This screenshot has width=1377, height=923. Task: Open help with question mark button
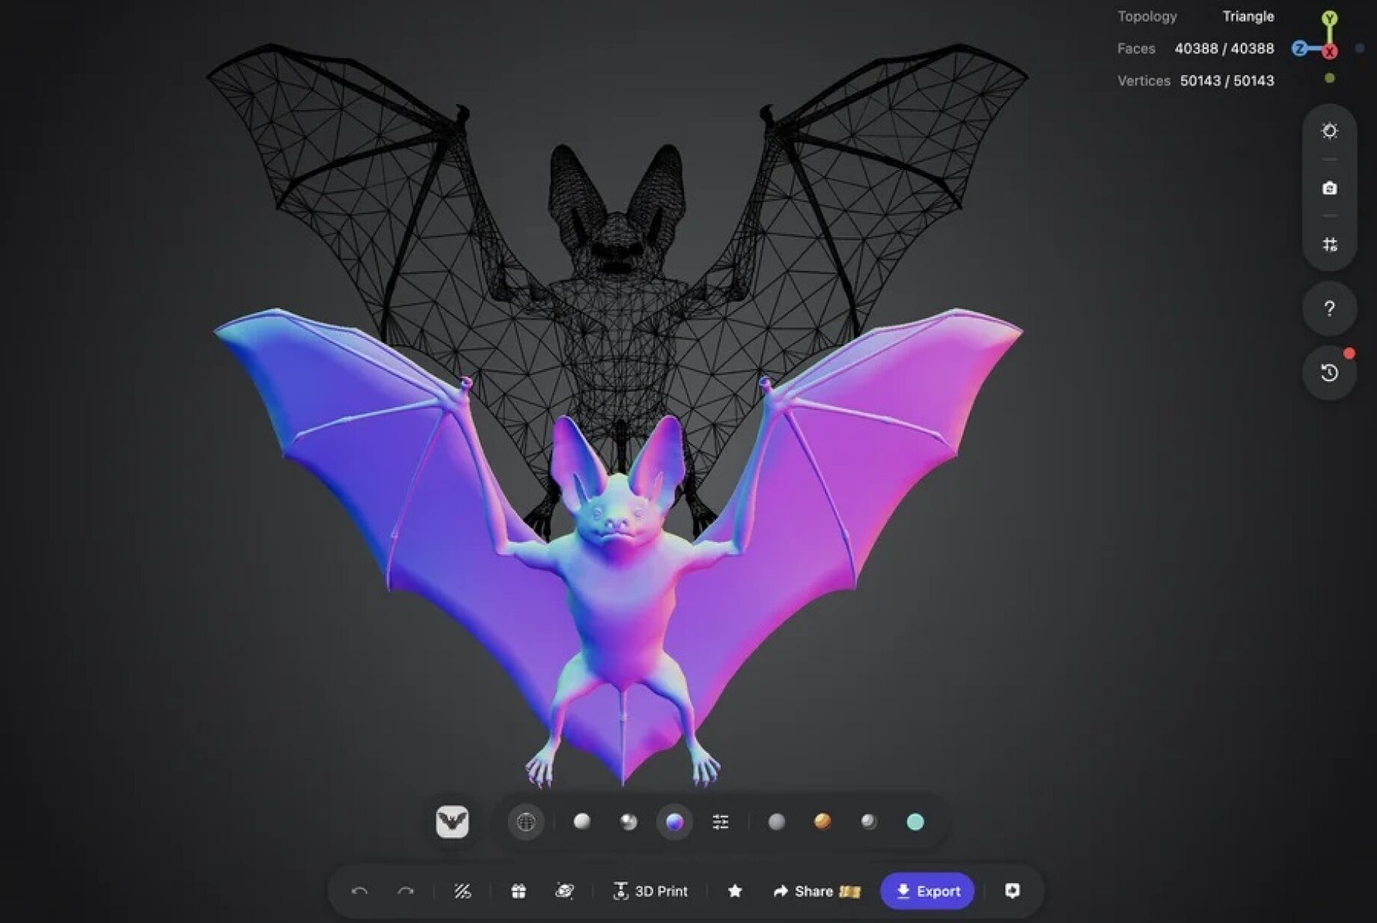(1329, 308)
